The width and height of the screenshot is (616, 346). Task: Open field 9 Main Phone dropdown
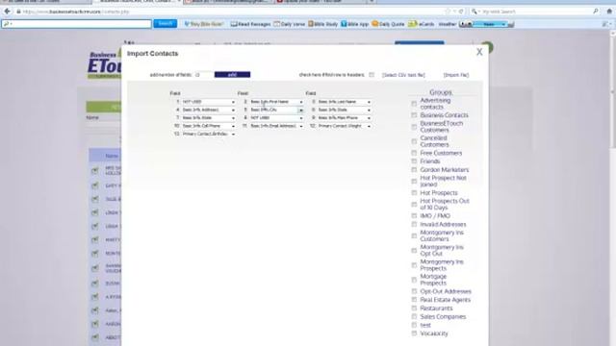pos(344,117)
